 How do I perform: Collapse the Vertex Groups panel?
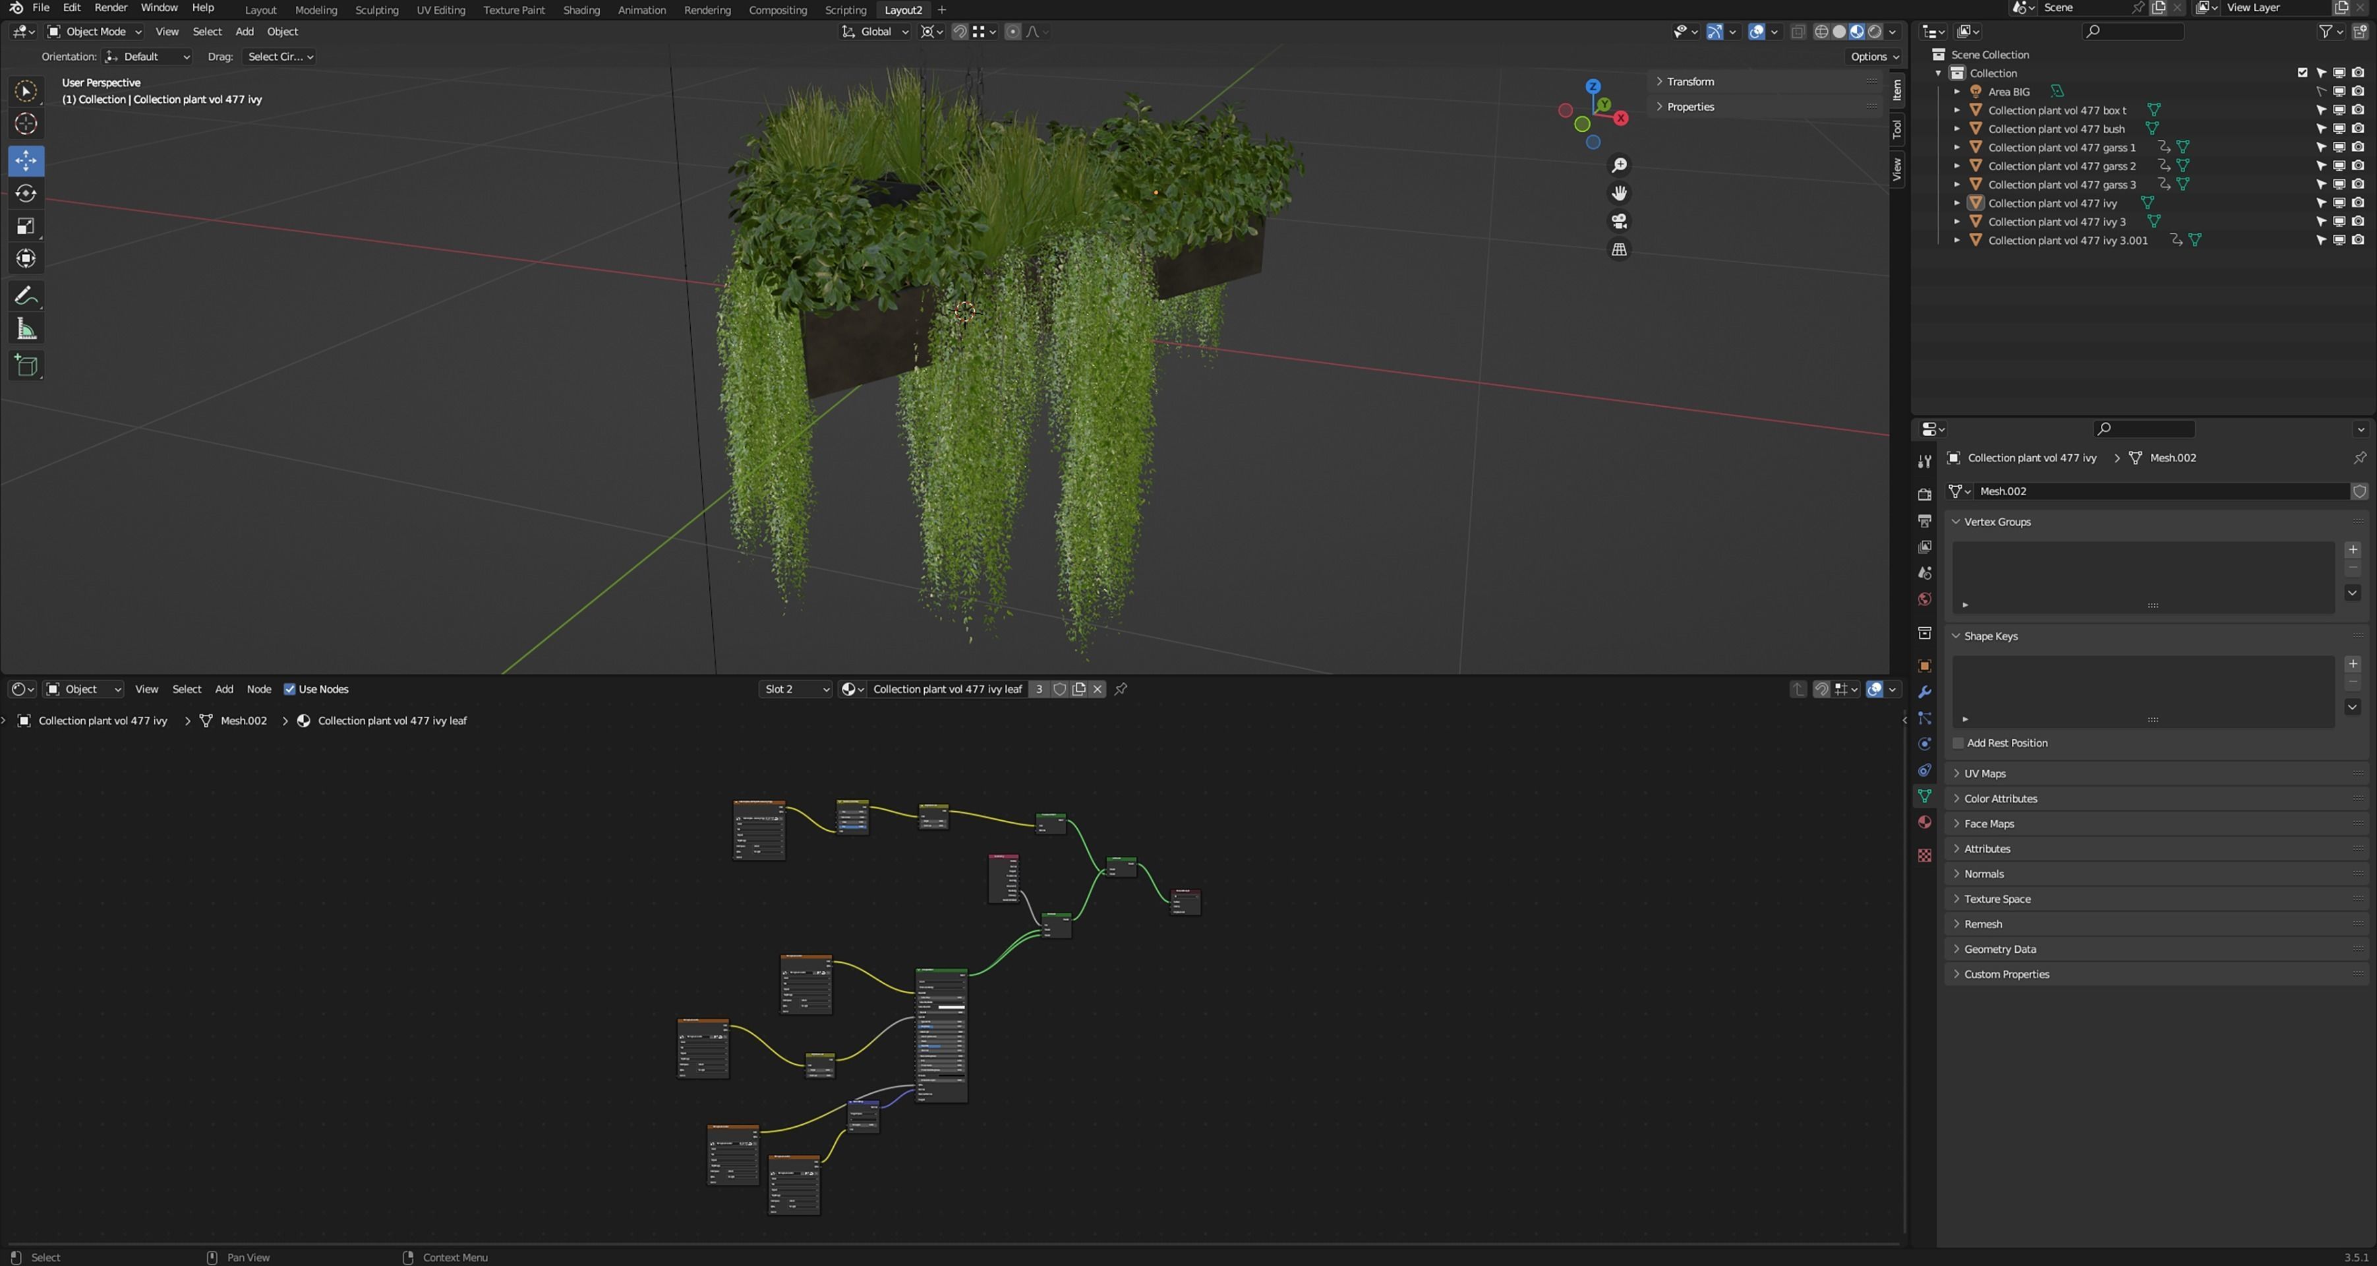point(1997,522)
